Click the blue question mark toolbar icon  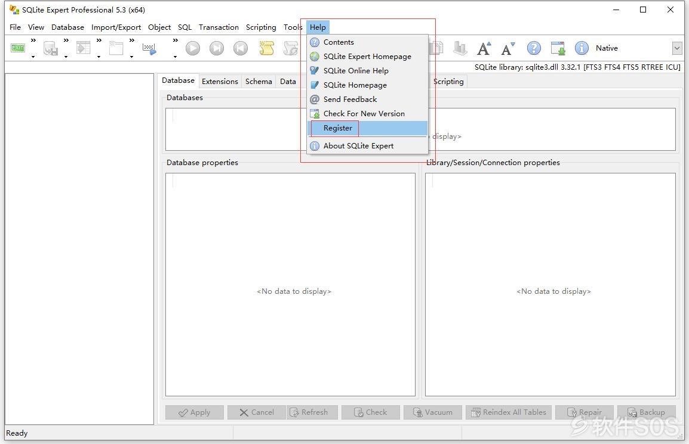(x=534, y=48)
